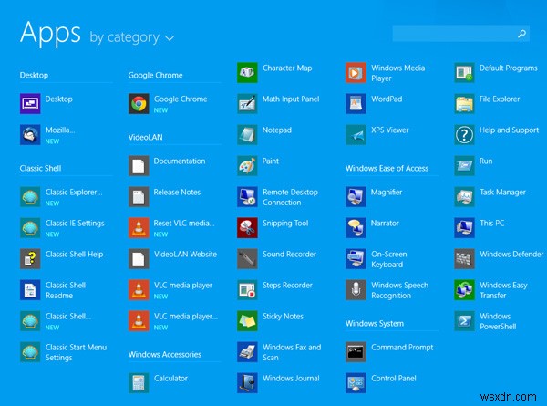This screenshot has height=406, width=547.
Task: Select the Windows System category header
Action: click(375, 324)
